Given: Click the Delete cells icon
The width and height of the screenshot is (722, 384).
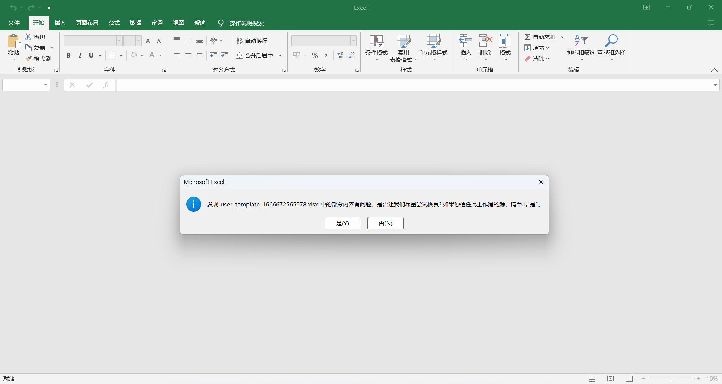Looking at the screenshot, I should pyautogui.click(x=485, y=41).
